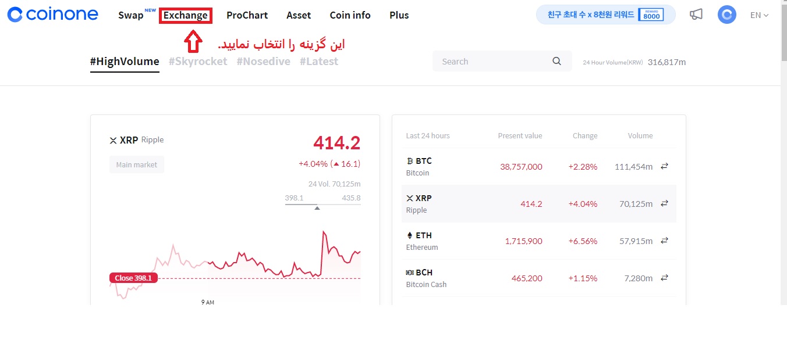Click the Close 398.1 chart marker
Screen dimensions: 787x362
pyautogui.click(x=133, y=278)
